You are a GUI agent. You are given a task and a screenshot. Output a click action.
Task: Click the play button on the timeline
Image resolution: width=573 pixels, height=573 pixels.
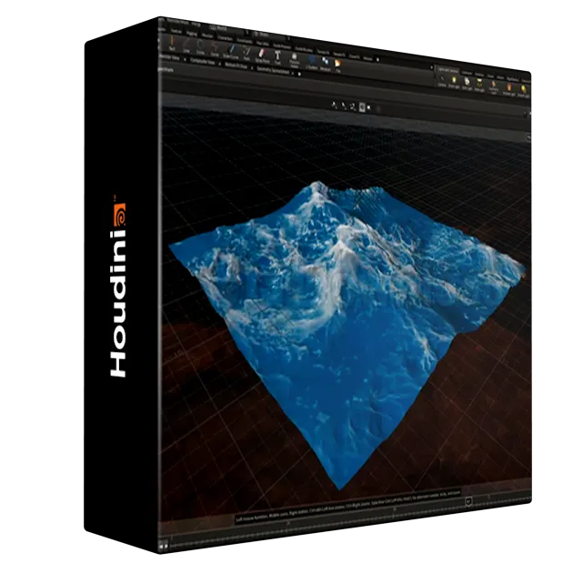click(x=166, y=547)
